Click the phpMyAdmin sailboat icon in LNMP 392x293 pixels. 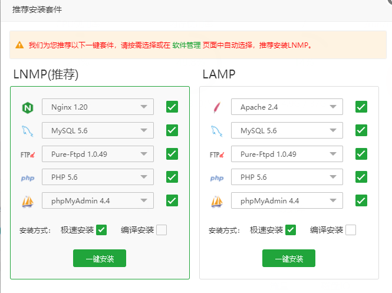tap(28, 202)
